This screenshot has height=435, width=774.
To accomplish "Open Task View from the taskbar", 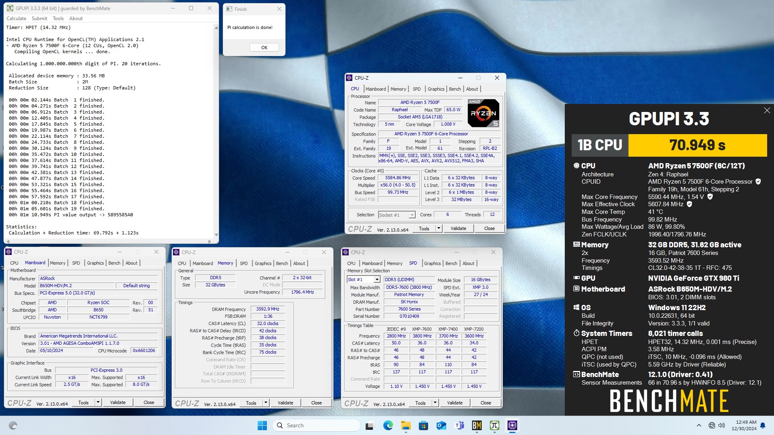I will coord(370,425).
